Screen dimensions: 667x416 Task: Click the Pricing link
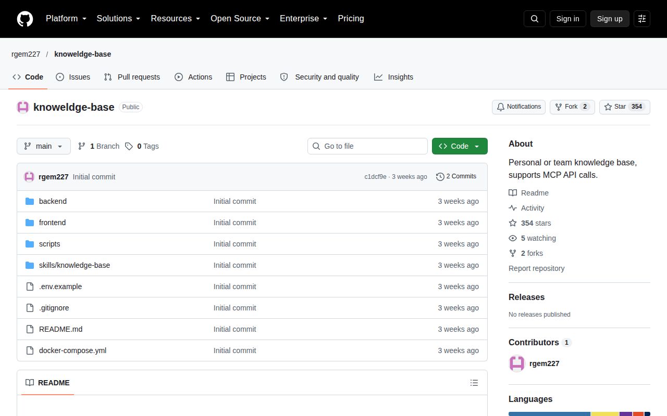(351, 19)
